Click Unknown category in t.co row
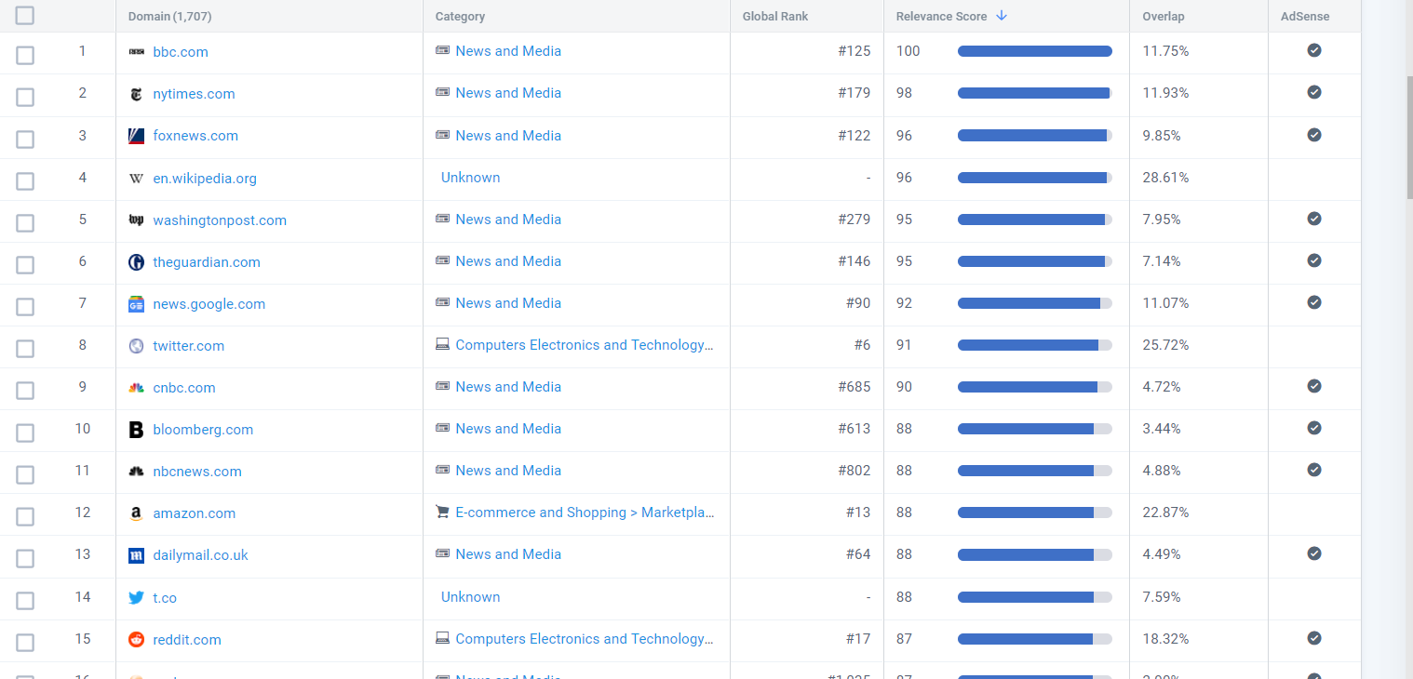The image size is (1413, 679). click(x=470, y=597)
